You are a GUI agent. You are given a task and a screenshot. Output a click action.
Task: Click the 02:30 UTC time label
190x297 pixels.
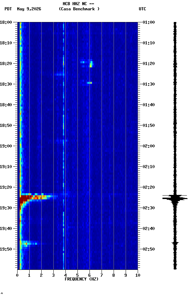(x=149, y=208)
